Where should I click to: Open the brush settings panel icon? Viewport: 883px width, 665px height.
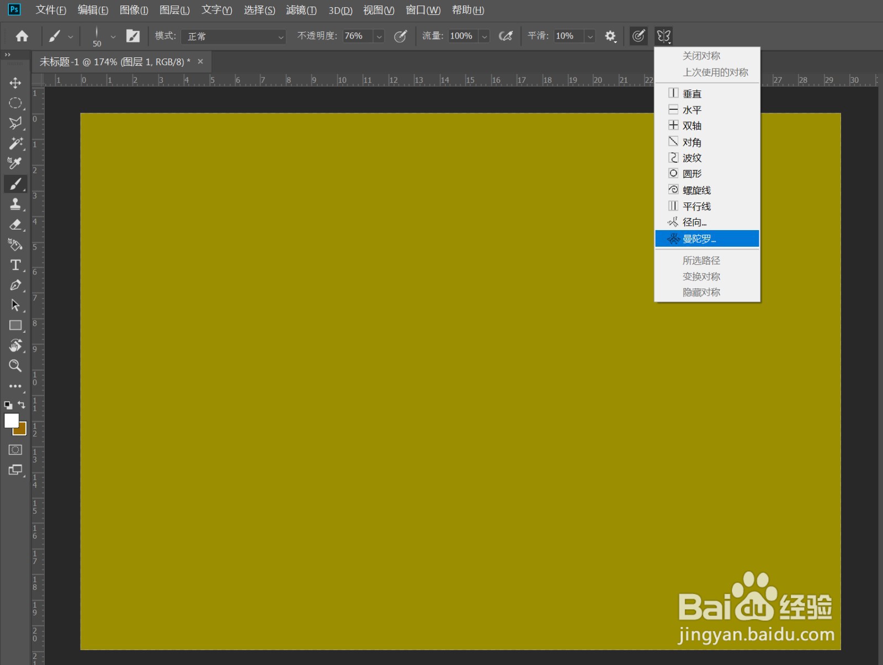click(x=133, y=36)
